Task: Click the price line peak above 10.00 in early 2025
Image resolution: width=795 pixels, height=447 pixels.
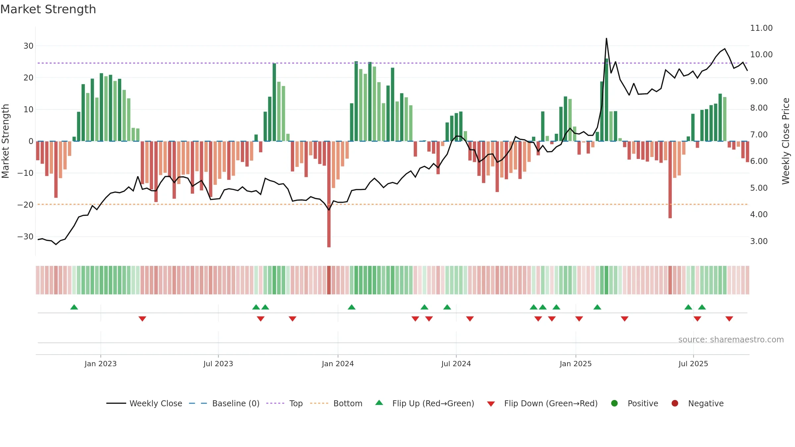Action: (607, 39)
